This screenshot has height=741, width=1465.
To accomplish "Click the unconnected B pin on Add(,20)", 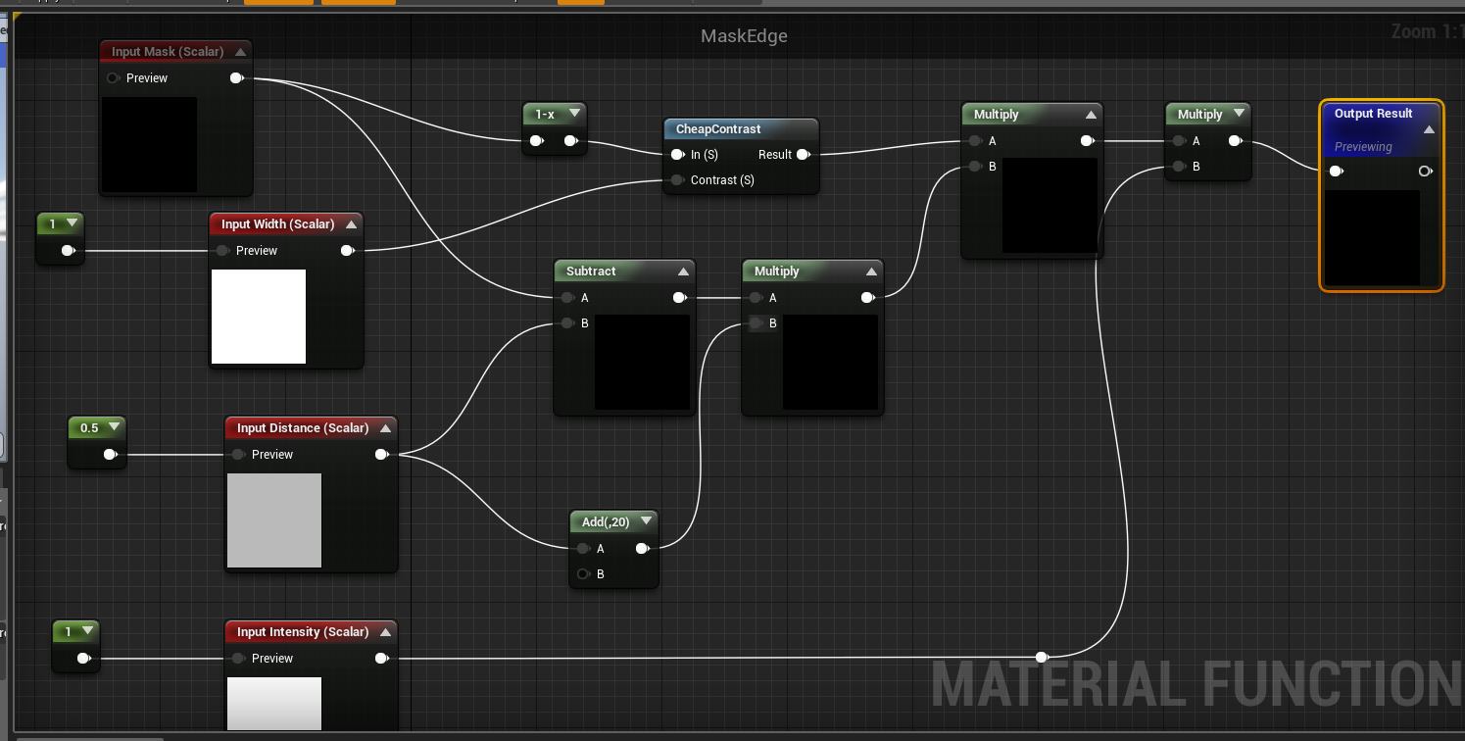I will tap(583, 573).
